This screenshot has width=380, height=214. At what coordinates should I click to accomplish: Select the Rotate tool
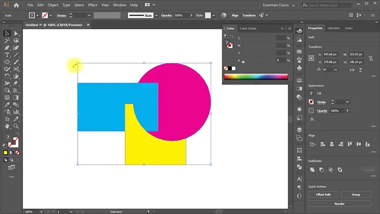[x=7, y=77]
